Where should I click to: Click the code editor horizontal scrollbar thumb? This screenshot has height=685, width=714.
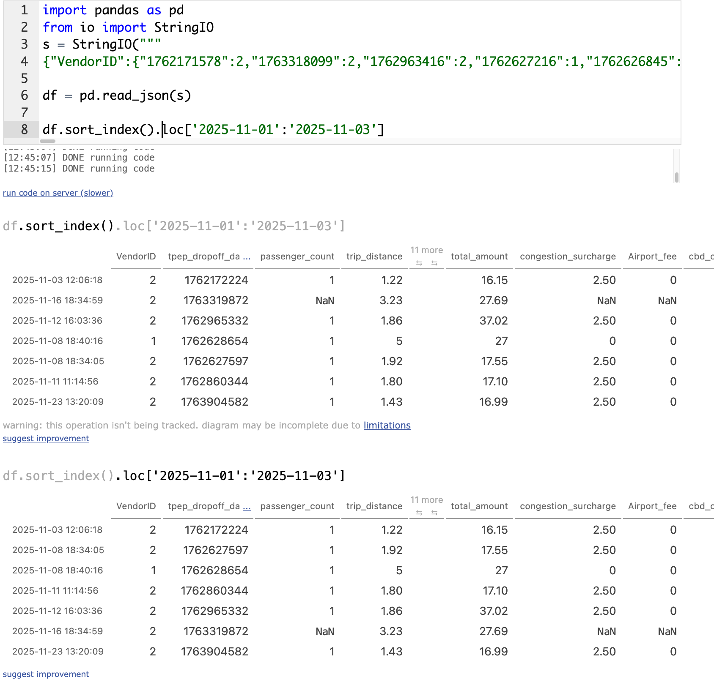tap(48, 141)
